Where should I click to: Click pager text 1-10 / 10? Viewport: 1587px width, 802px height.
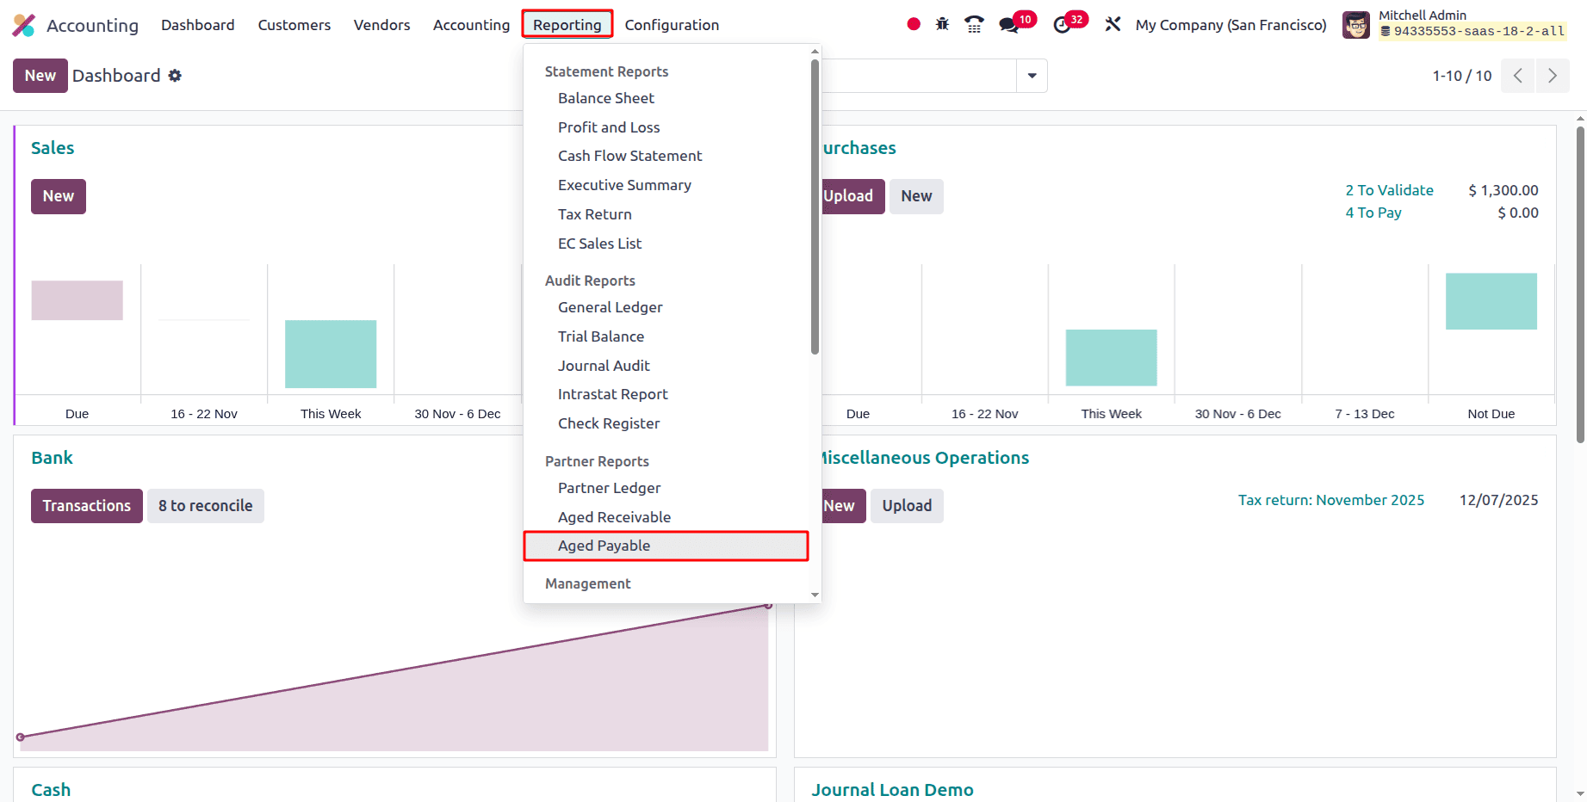pos(1462,76)
